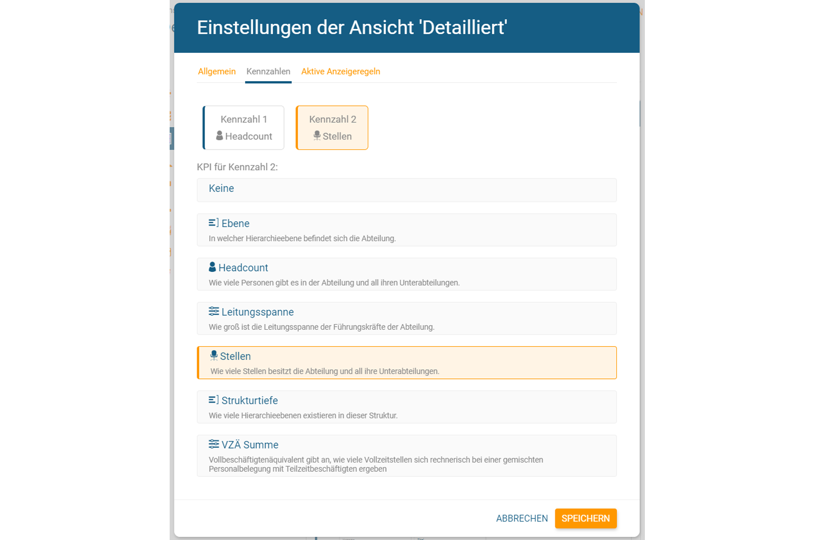Click the dialog title 'Einstellungen der Ansicht'
This screenshot has height=540, width=814.
pos(352,27)
